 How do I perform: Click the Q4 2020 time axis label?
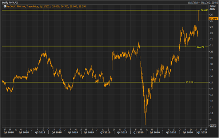pos(188,133)
